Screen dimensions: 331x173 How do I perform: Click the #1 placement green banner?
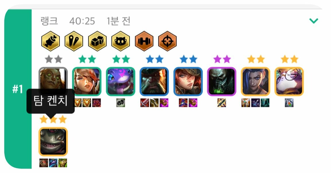pyautogui.click(x=18, y=89)
